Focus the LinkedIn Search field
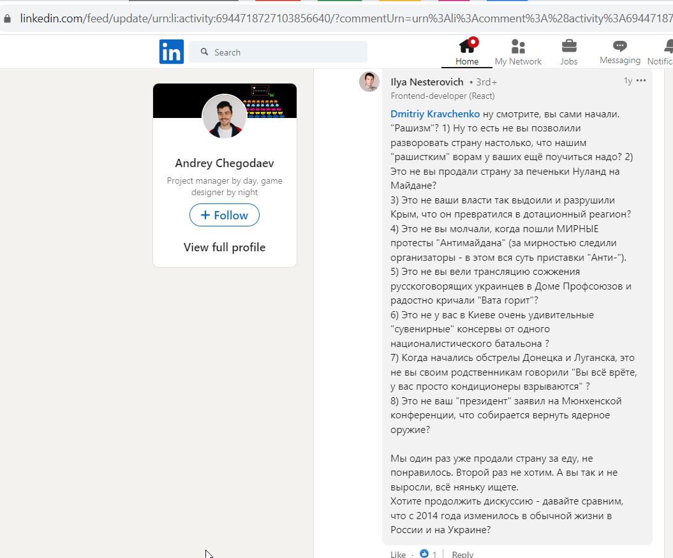673x558 pixels. point(278,52)
